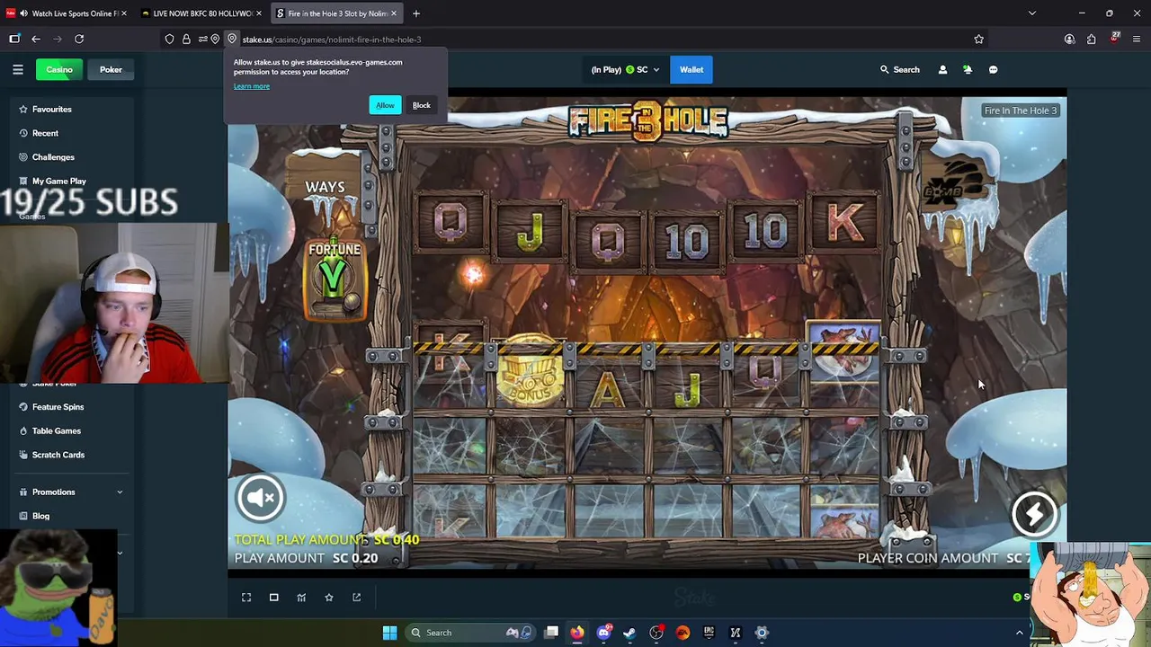
Task: Open Challenges in the sidebar
Action: click(x=53, y=157)
